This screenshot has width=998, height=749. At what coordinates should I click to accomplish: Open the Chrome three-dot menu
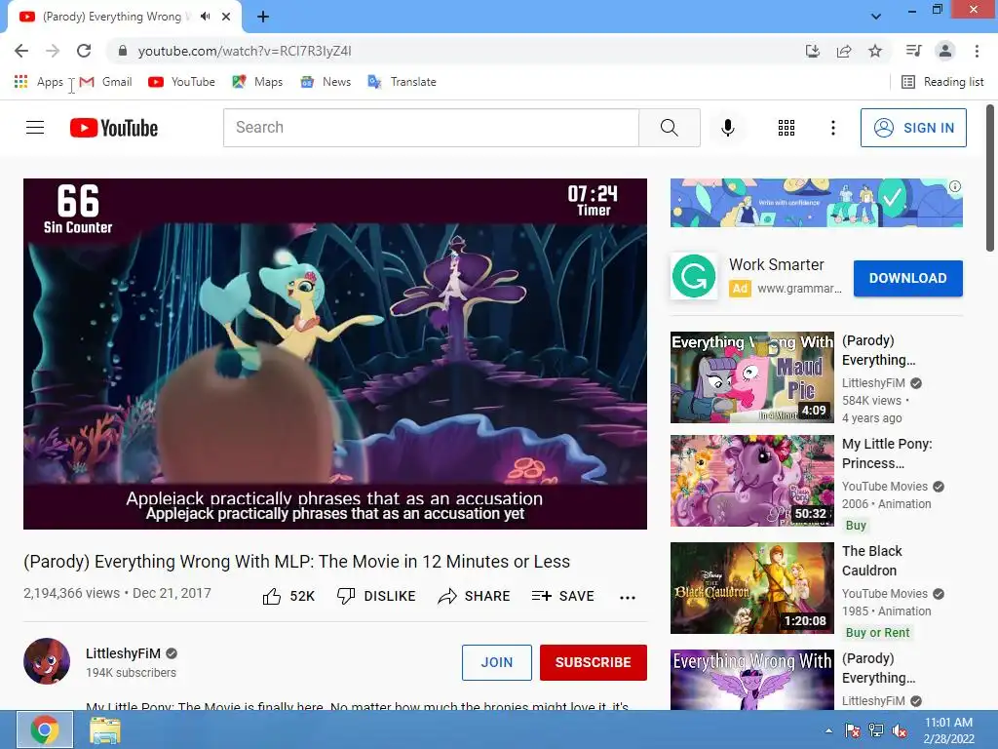pos(977,51)
